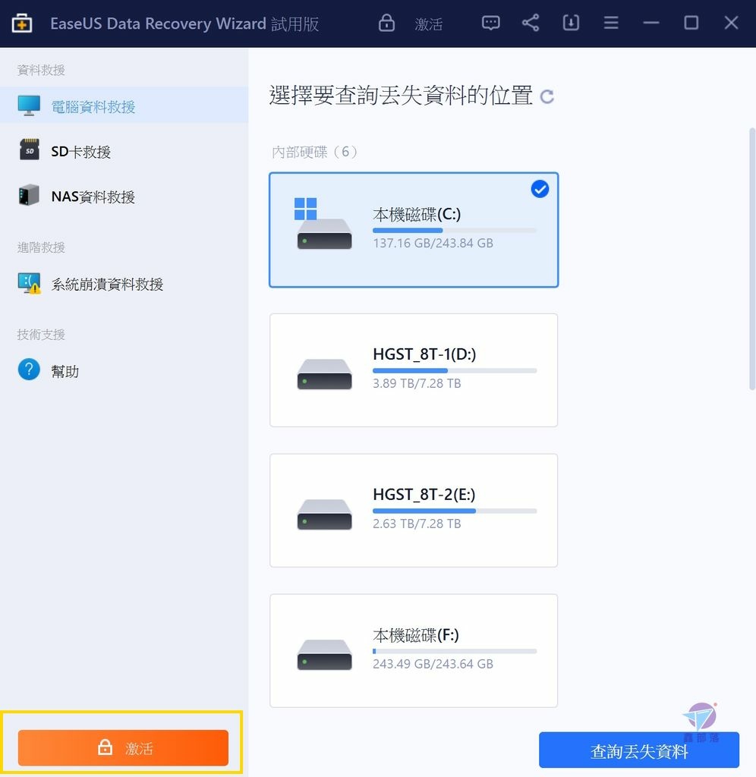756x777 pixels.
Task: Click the share icon in title bar
Action: [531, 23]
